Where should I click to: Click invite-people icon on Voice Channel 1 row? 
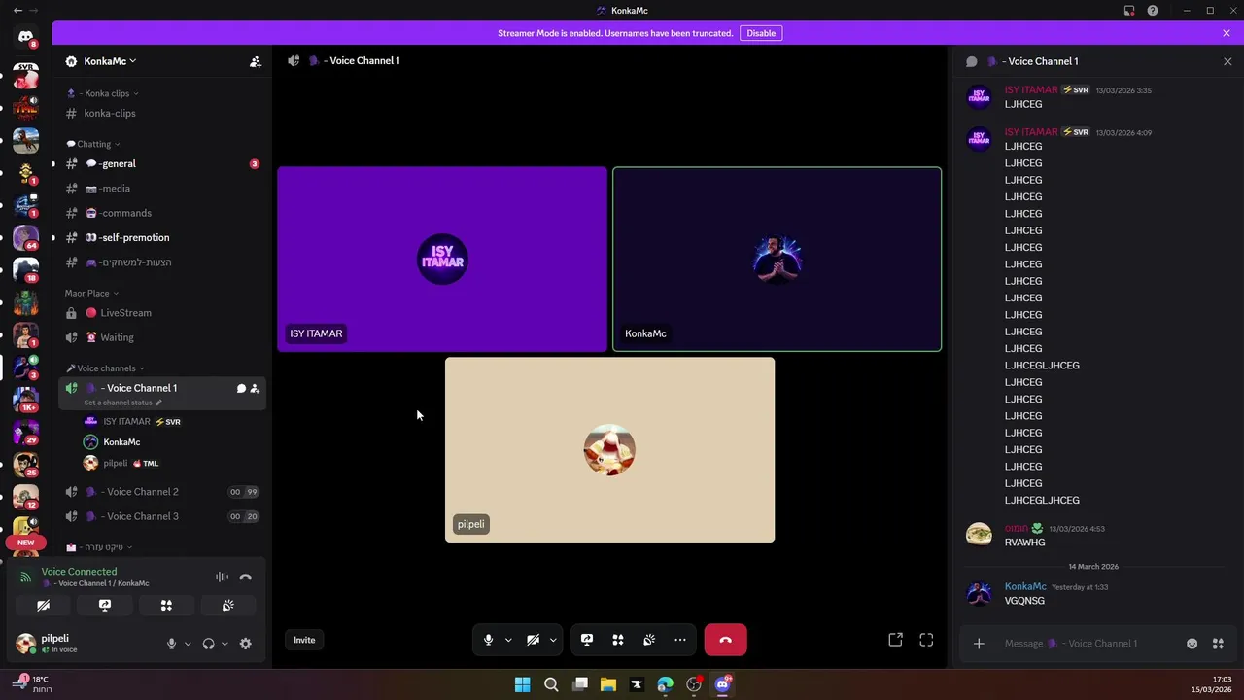[255, 388]
